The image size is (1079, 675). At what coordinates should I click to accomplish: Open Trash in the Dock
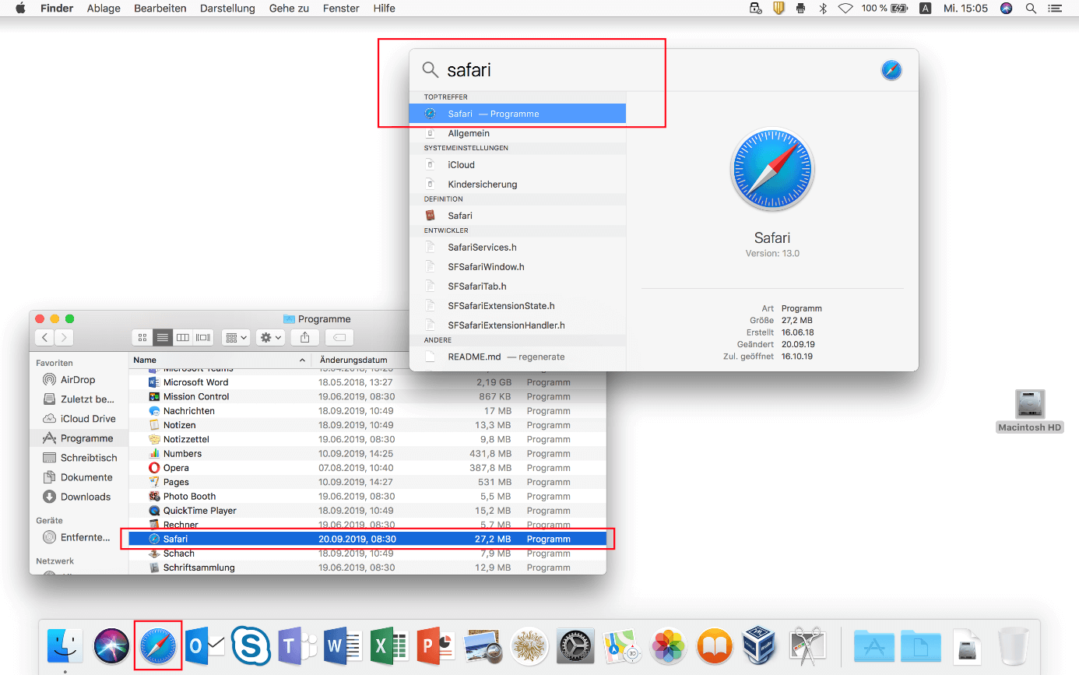[1013, 645]
